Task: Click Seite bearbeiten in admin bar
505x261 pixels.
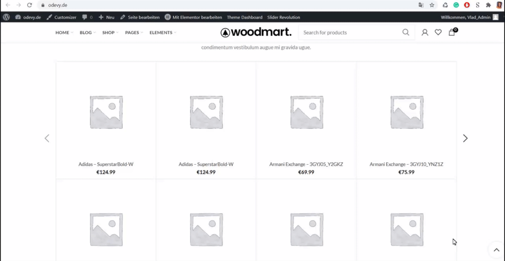Action: click(140, 17)
